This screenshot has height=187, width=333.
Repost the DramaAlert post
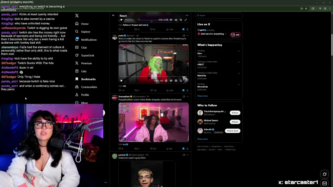[x=137, y=149]
